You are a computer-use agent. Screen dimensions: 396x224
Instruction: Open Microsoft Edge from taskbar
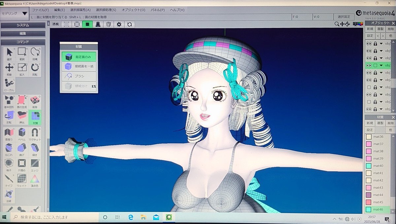(x=130, y=217)
